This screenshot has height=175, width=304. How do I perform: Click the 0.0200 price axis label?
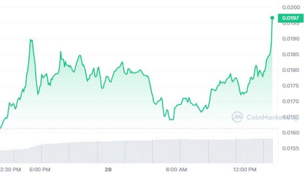291,8
